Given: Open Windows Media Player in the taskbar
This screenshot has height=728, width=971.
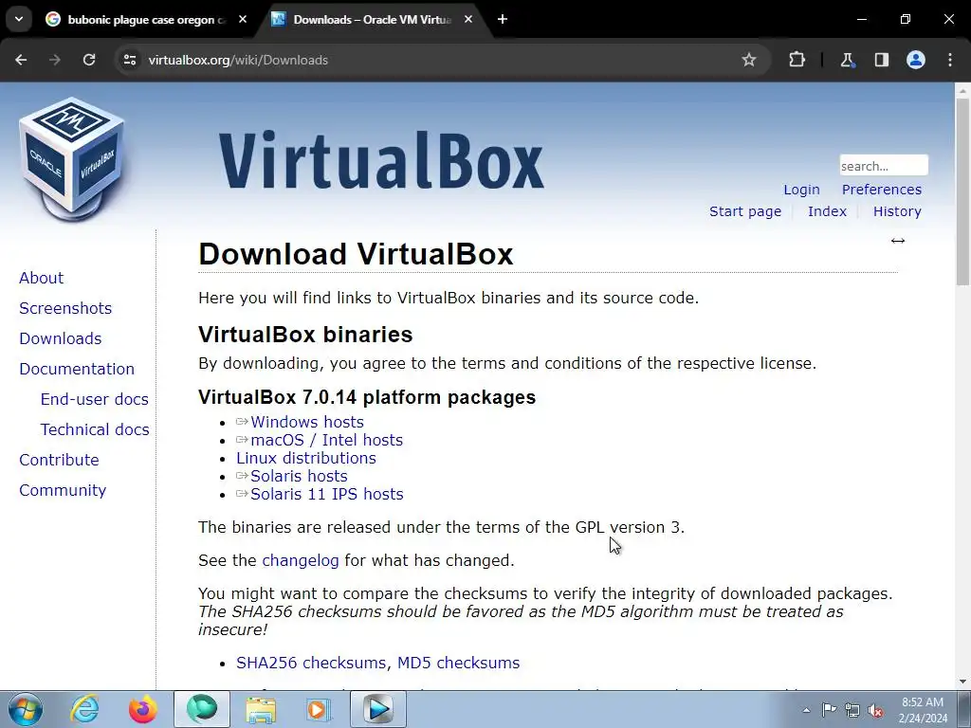Looking at the screenshot, I should tap(319, 709).
